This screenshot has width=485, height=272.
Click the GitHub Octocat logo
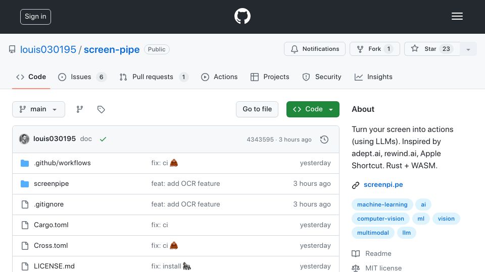click(x=242, y=16)
